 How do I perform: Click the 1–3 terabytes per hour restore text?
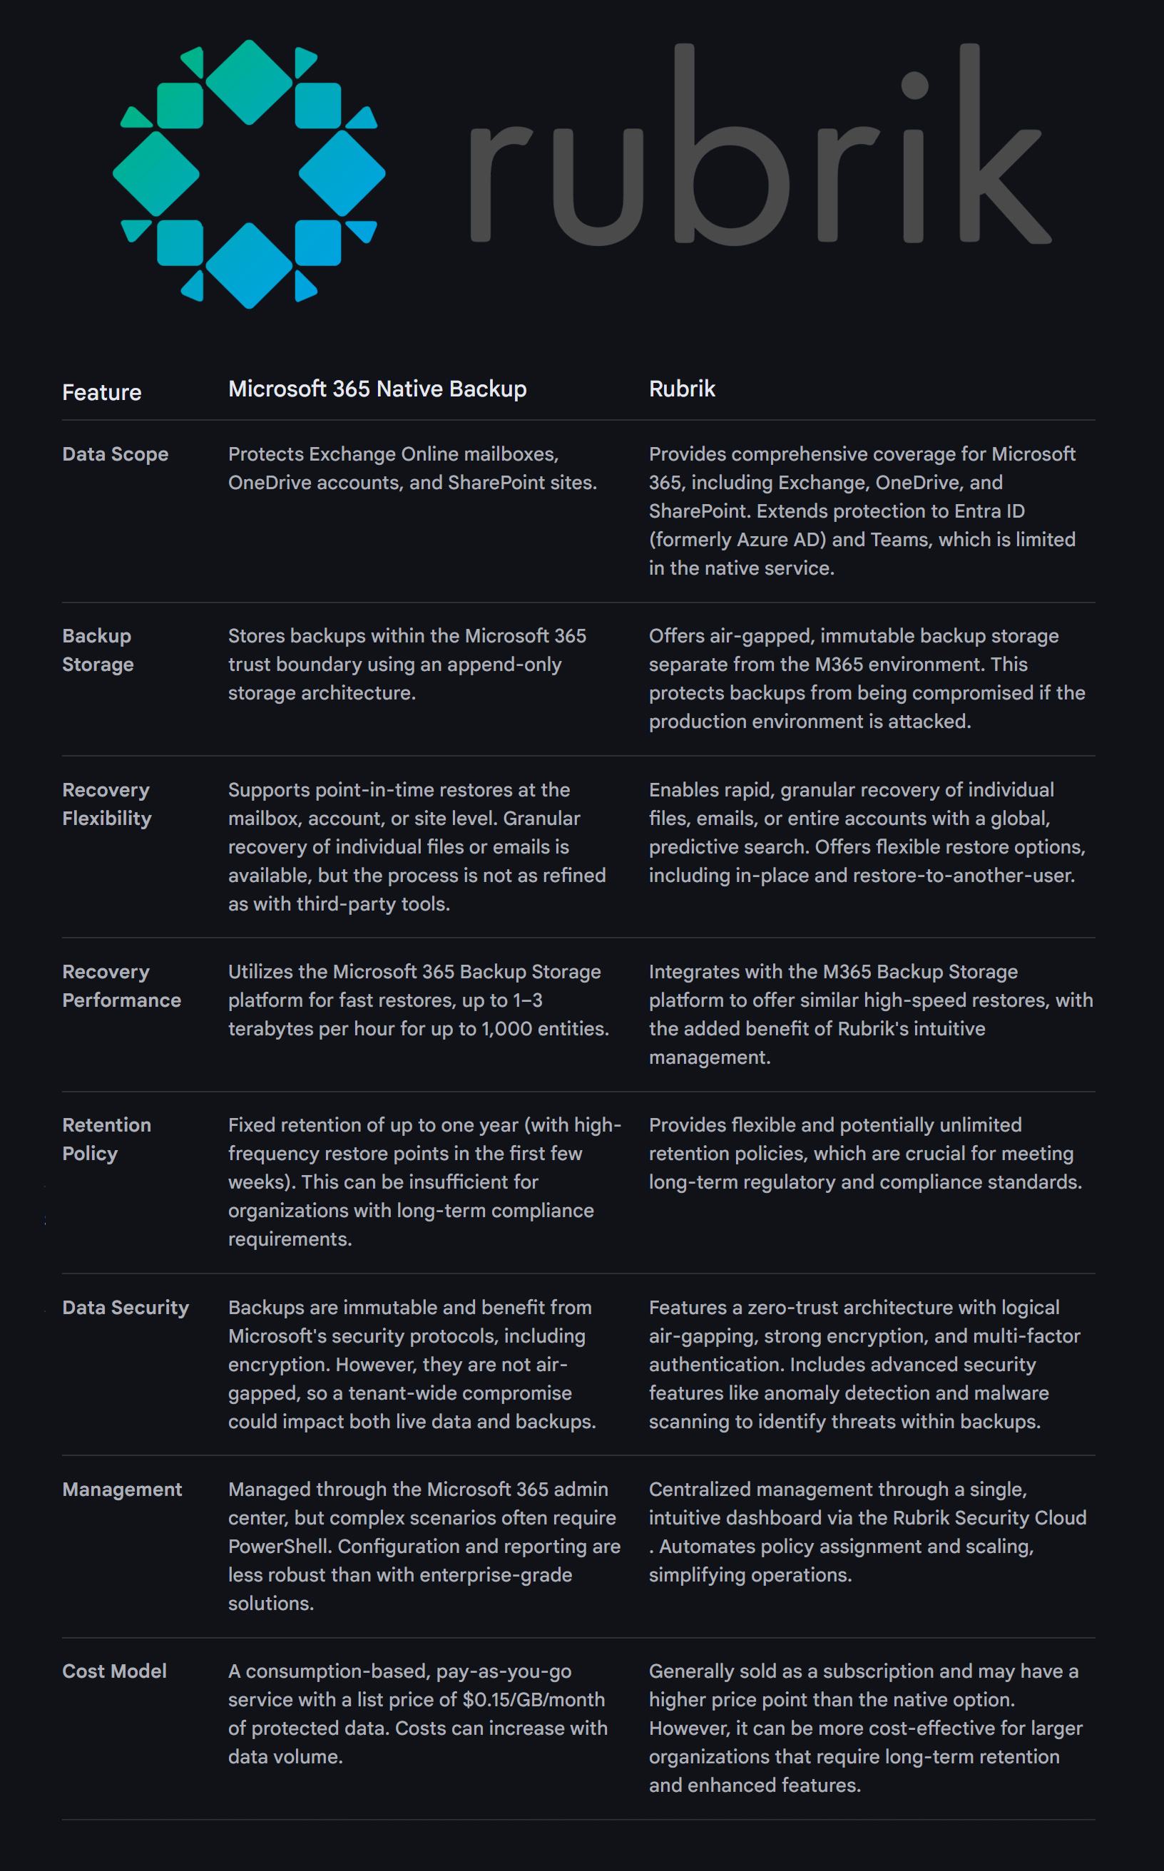click(418, 1000)
